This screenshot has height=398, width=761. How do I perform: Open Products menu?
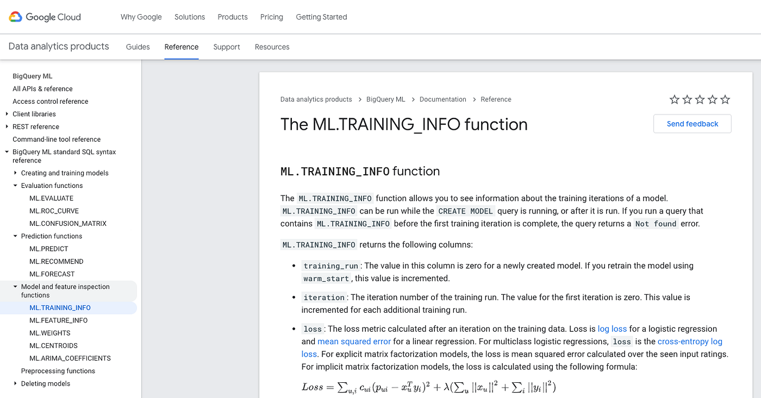[233, 17]
